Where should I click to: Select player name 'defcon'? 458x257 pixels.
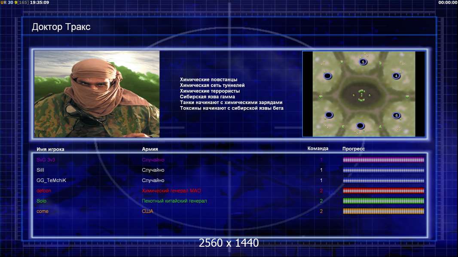[43, 191]
